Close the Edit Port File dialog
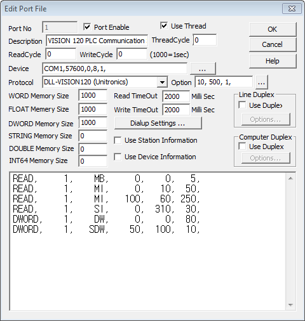This screenshot has width=305, height=321. coord(292,9)
